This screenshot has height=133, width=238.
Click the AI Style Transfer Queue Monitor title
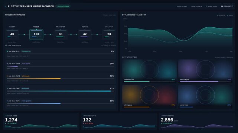(x=31, y=6)
